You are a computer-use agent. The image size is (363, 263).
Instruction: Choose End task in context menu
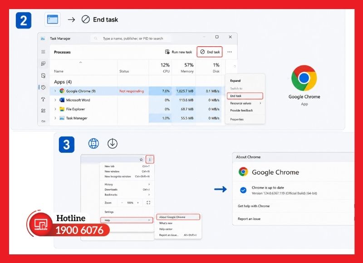coord(245,96)
